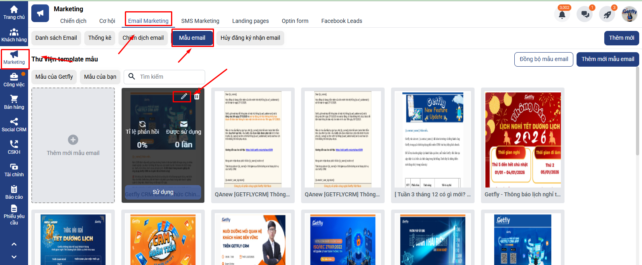The height and width of the screenshot is (265, 642).
Task: Open the user profile avatar menu
Action: pos(629,14)
